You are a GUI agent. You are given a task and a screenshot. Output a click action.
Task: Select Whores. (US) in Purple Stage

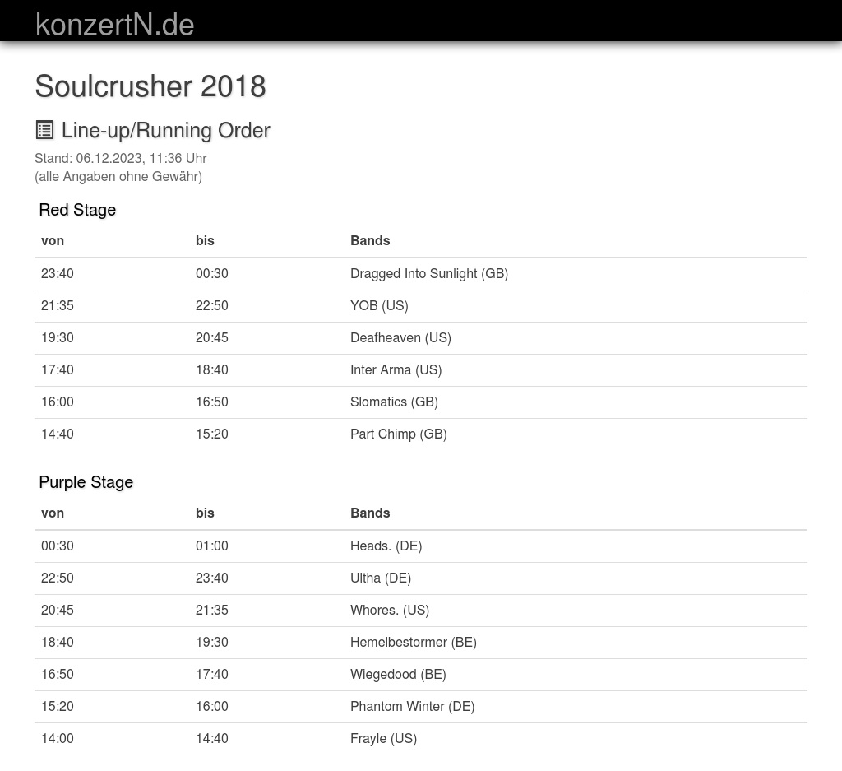click(x=389, y=610)
